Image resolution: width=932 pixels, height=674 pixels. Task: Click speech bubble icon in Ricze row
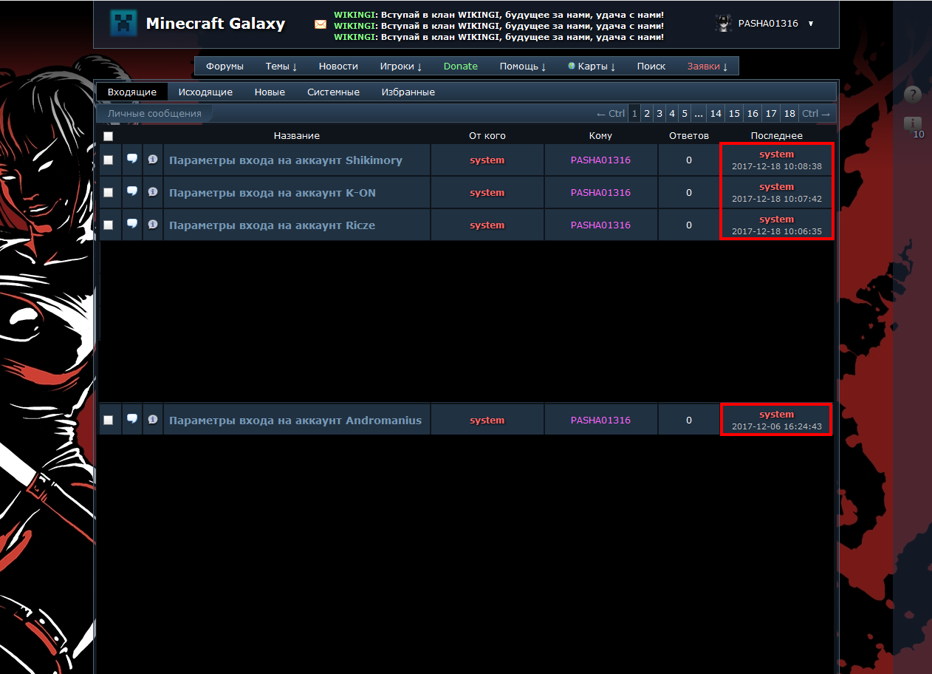click(132, 224)
